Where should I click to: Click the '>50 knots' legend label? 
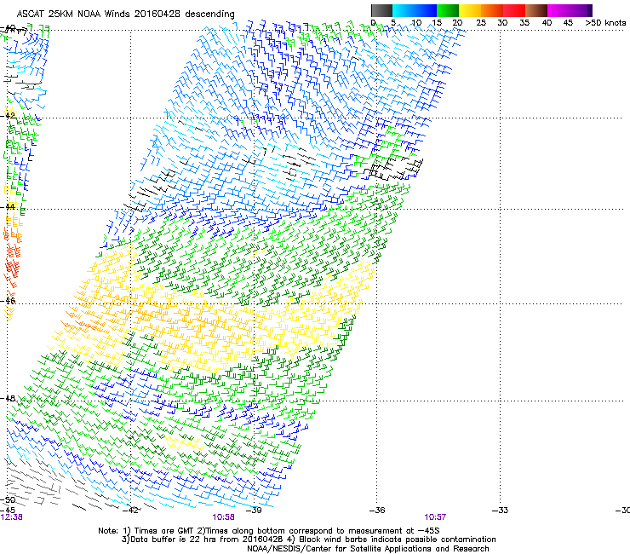coord(605,23)
